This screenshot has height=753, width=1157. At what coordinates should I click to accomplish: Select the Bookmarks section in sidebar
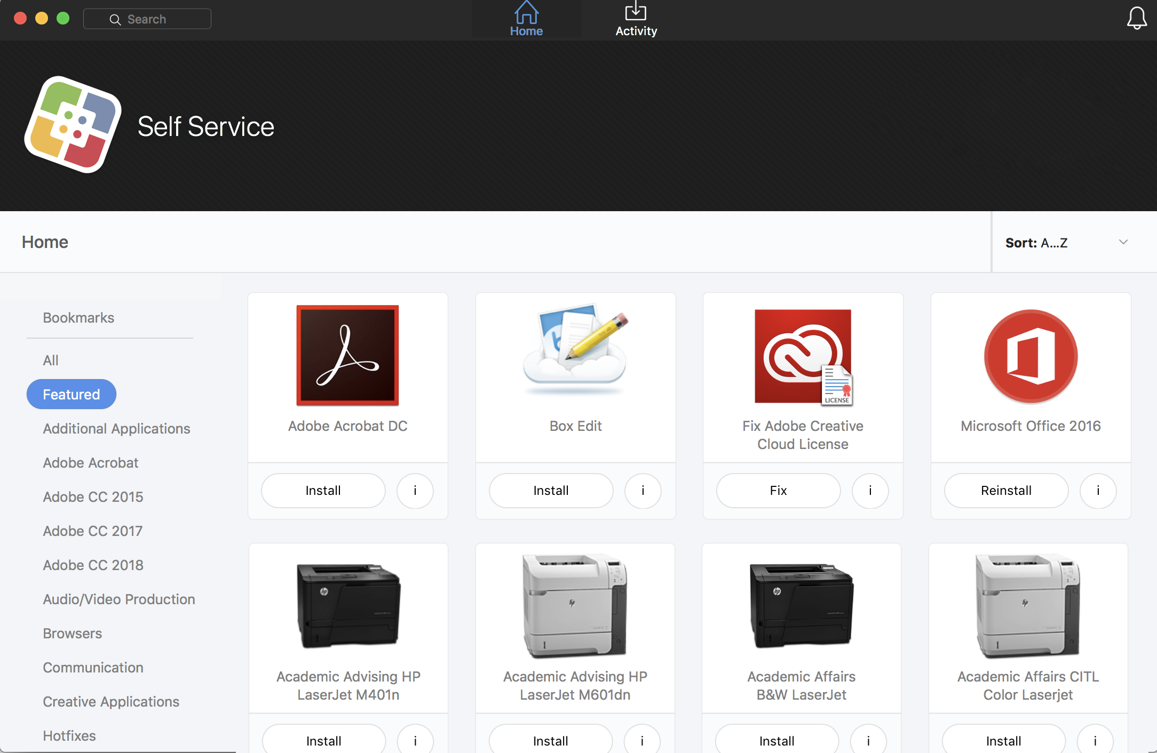pyautogui.click(x=78, y=317)
